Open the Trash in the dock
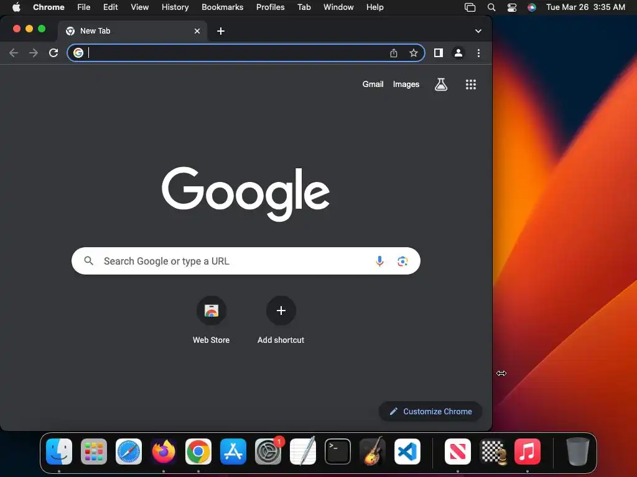 coord(578,451)
